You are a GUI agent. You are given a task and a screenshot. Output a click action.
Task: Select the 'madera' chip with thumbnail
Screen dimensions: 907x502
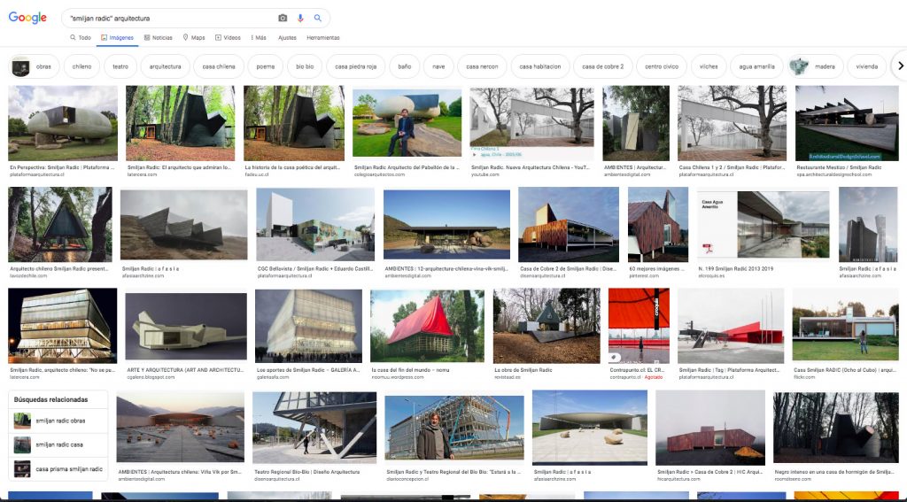813,66
